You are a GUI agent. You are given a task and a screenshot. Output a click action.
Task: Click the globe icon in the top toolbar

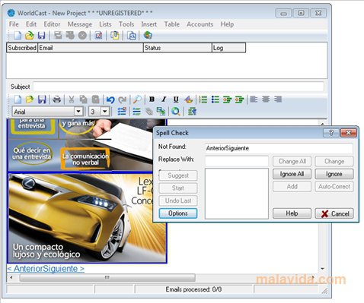click(148, 35)
